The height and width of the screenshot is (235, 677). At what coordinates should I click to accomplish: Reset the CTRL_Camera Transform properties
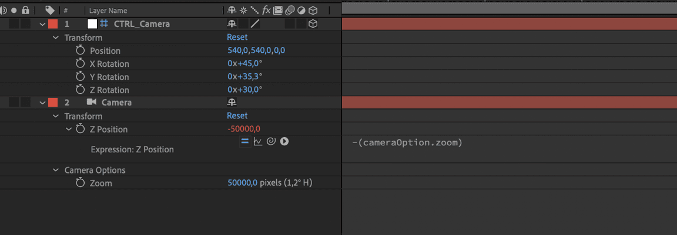tap(237, 37)
